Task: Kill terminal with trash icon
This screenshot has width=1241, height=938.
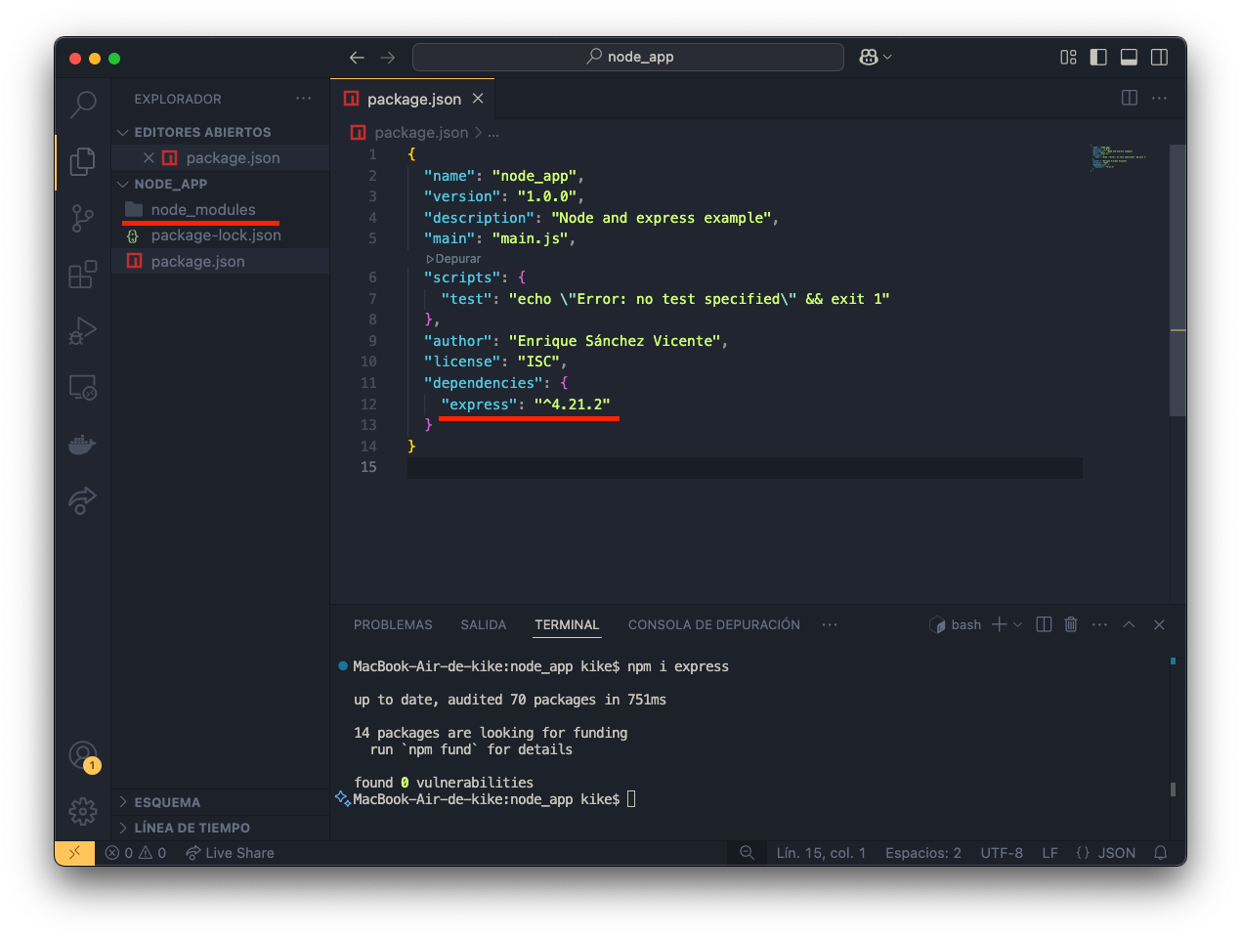Action: point(1071,624)
